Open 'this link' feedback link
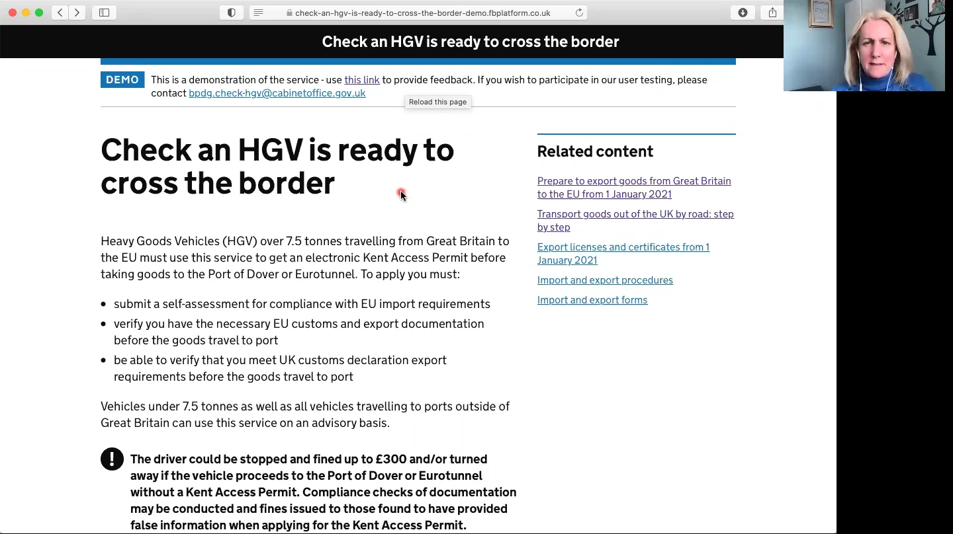 click(362, 80)
